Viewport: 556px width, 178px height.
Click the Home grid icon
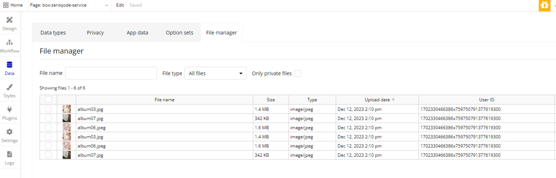[x=6, y=5]
